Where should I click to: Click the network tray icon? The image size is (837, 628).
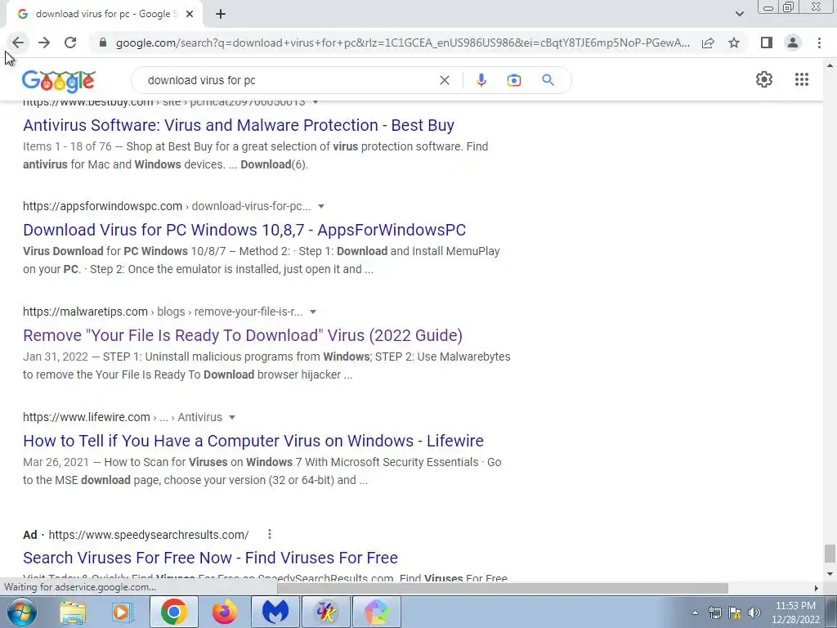[714, 612]
